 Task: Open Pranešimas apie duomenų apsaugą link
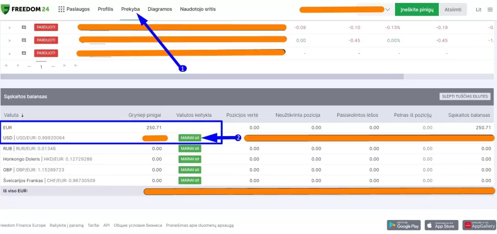click(199, 225)
